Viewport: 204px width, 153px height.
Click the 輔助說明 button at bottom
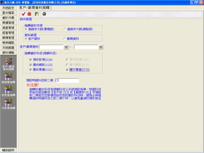point(8,150)
